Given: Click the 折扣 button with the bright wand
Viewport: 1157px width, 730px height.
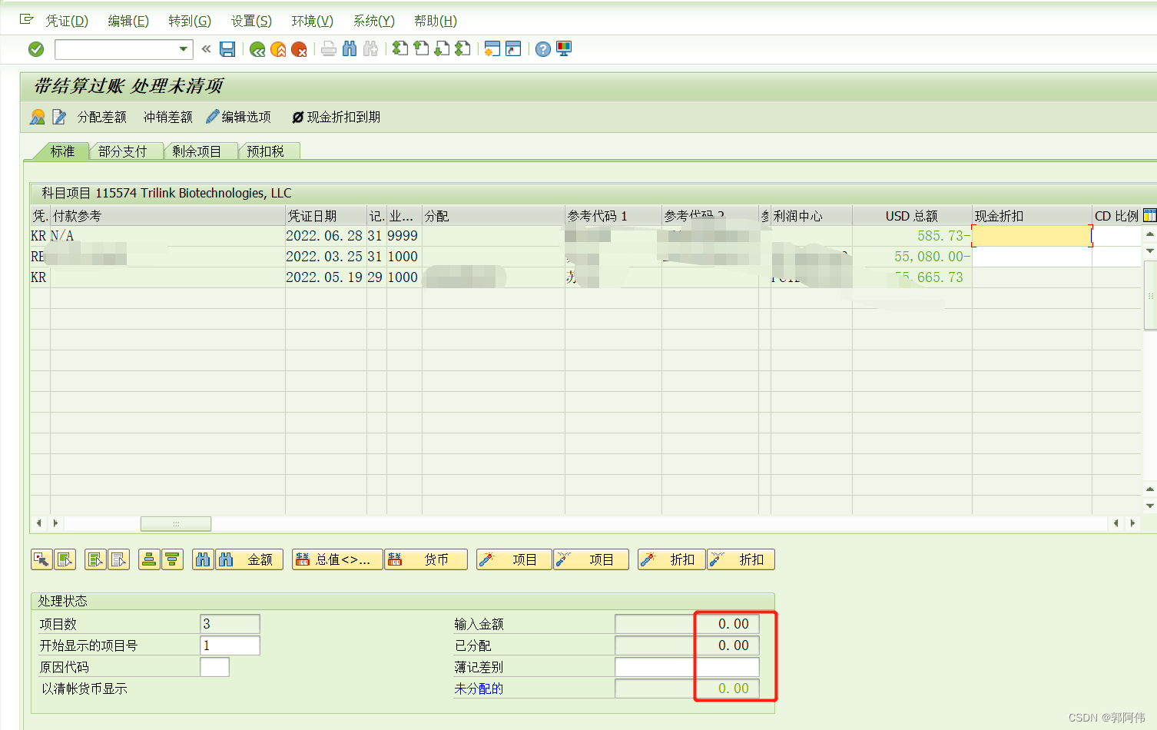Looking at the screenshot, I should click(x=671, y=559).
